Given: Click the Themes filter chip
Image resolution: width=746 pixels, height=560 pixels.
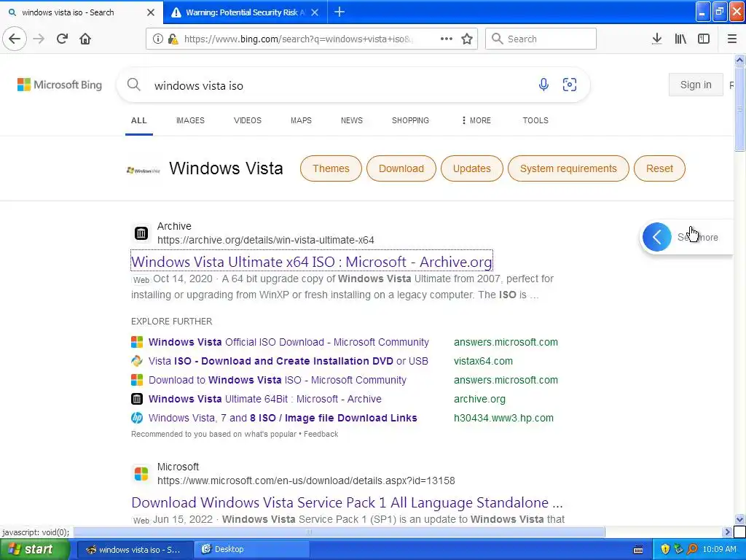Looking at the screenshot, I should 331,168.
